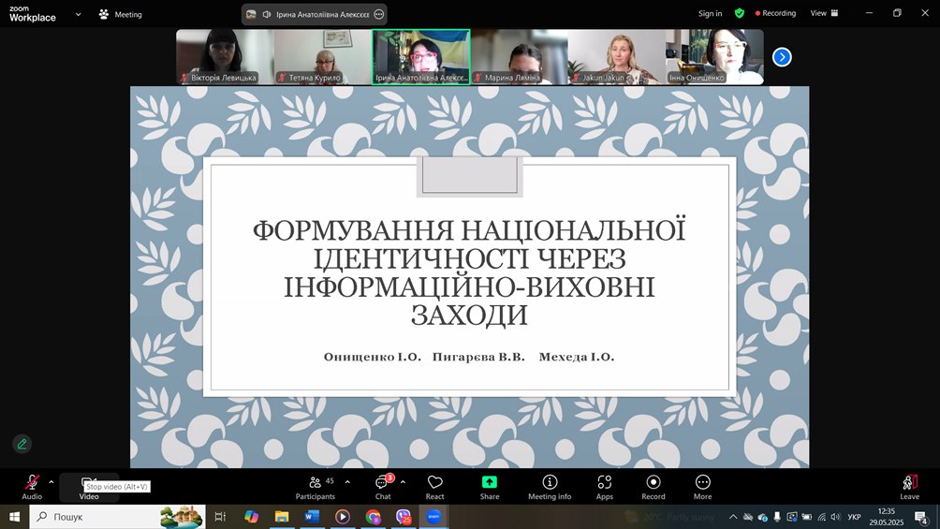Open Viber from the taskbar
The width and height of the screenshot is (940, 529).
point(404,517)
